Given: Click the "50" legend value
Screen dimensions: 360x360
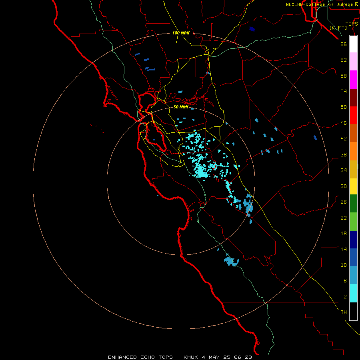Looking at the screenshot, I should [344, 107].
